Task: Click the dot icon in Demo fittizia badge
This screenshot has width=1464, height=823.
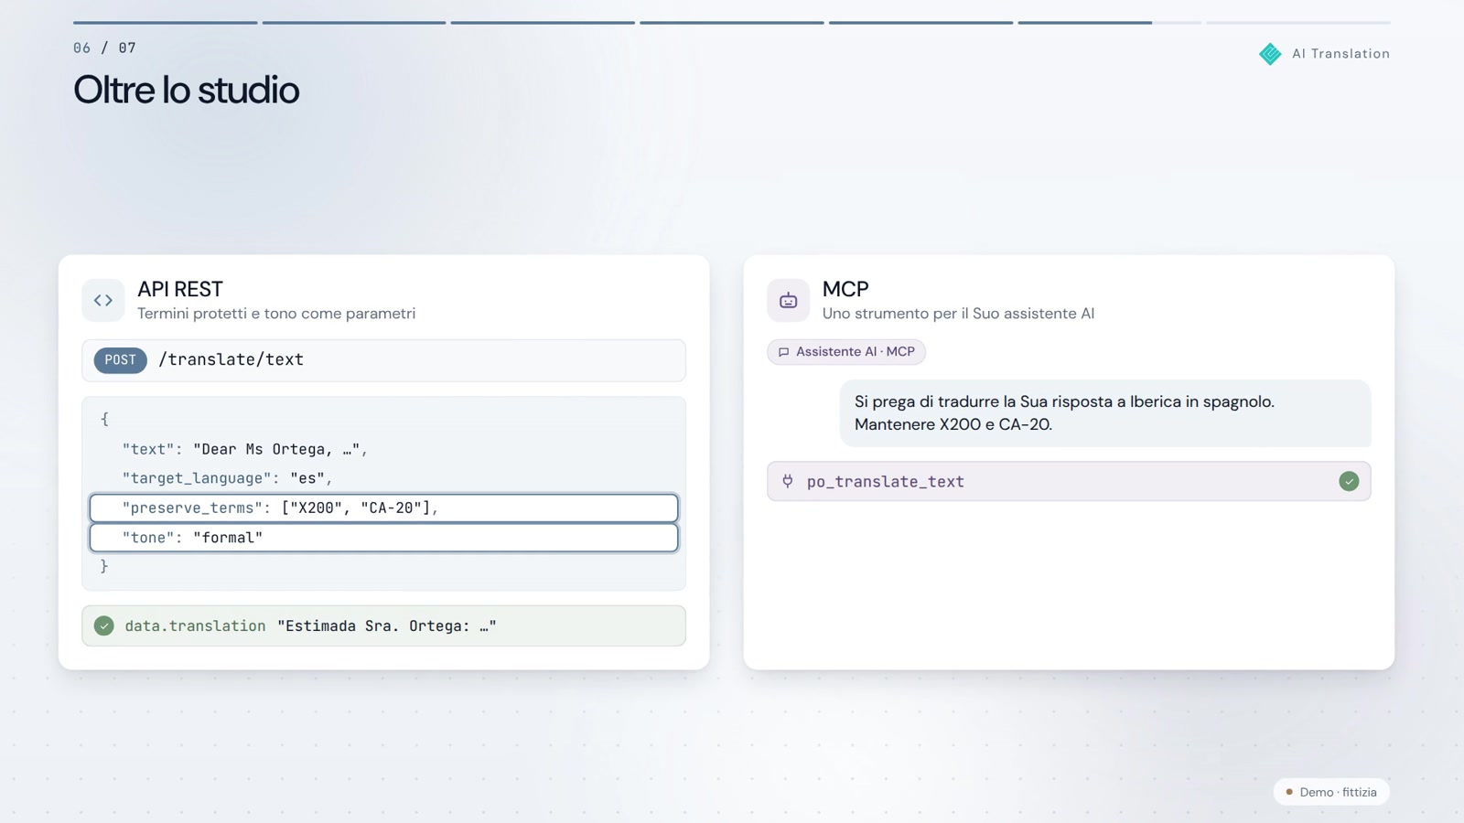Action: (x=1289, y=792)
